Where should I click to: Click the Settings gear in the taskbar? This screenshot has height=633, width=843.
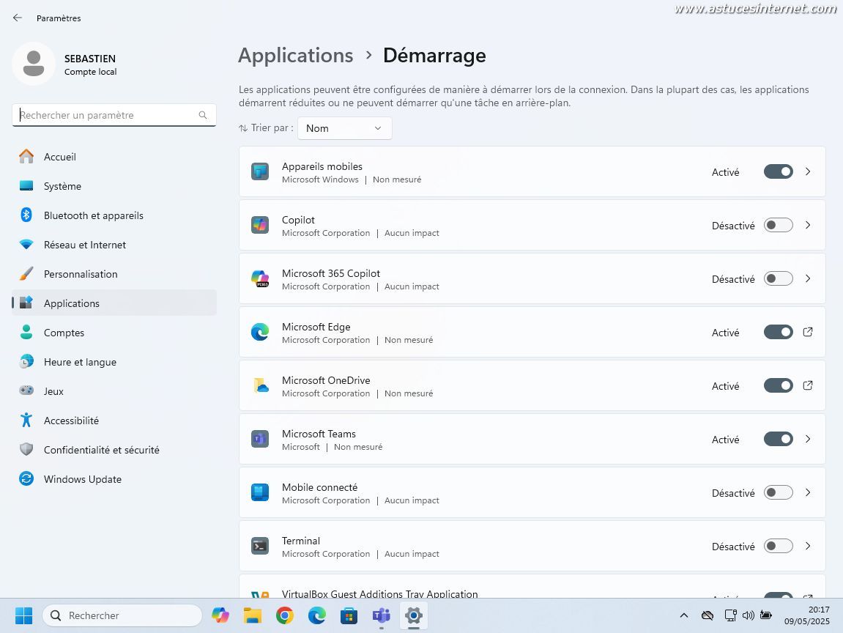click(x=413, y=615)
